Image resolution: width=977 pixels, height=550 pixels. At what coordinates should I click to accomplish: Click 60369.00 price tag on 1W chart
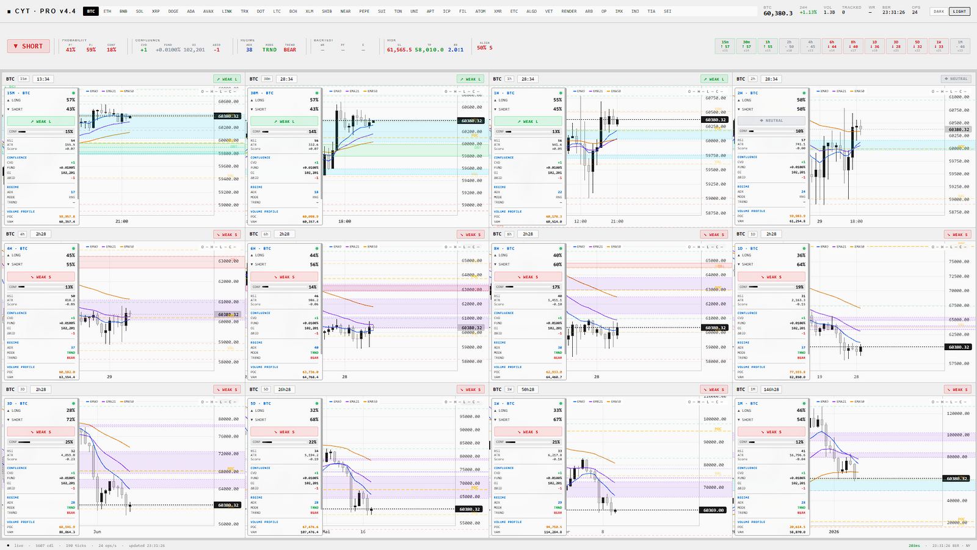[x=713, y=510]
